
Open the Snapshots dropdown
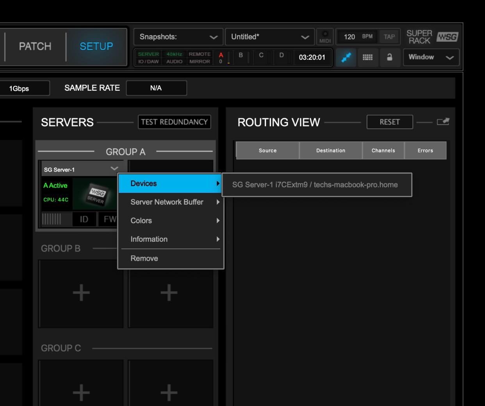click(178, 37)
